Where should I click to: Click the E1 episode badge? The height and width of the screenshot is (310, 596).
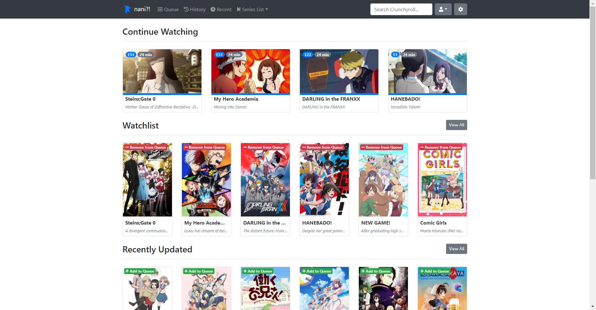[395, 55]
